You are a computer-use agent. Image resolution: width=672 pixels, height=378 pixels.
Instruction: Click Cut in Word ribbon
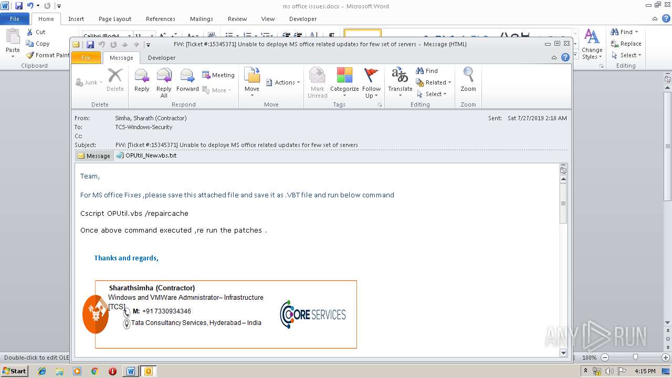pos(36,32)
